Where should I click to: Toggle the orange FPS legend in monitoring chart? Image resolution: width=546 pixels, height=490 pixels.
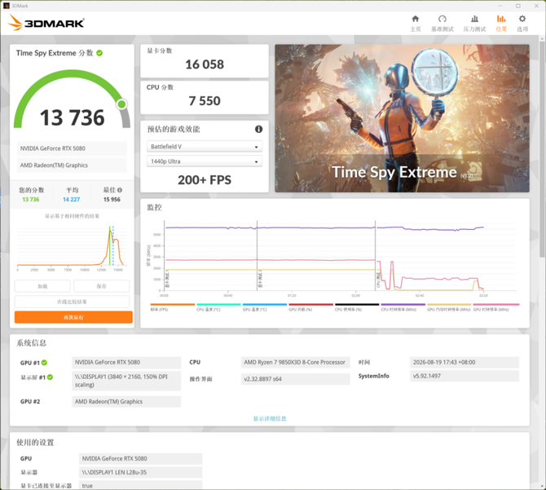[173, 307]
